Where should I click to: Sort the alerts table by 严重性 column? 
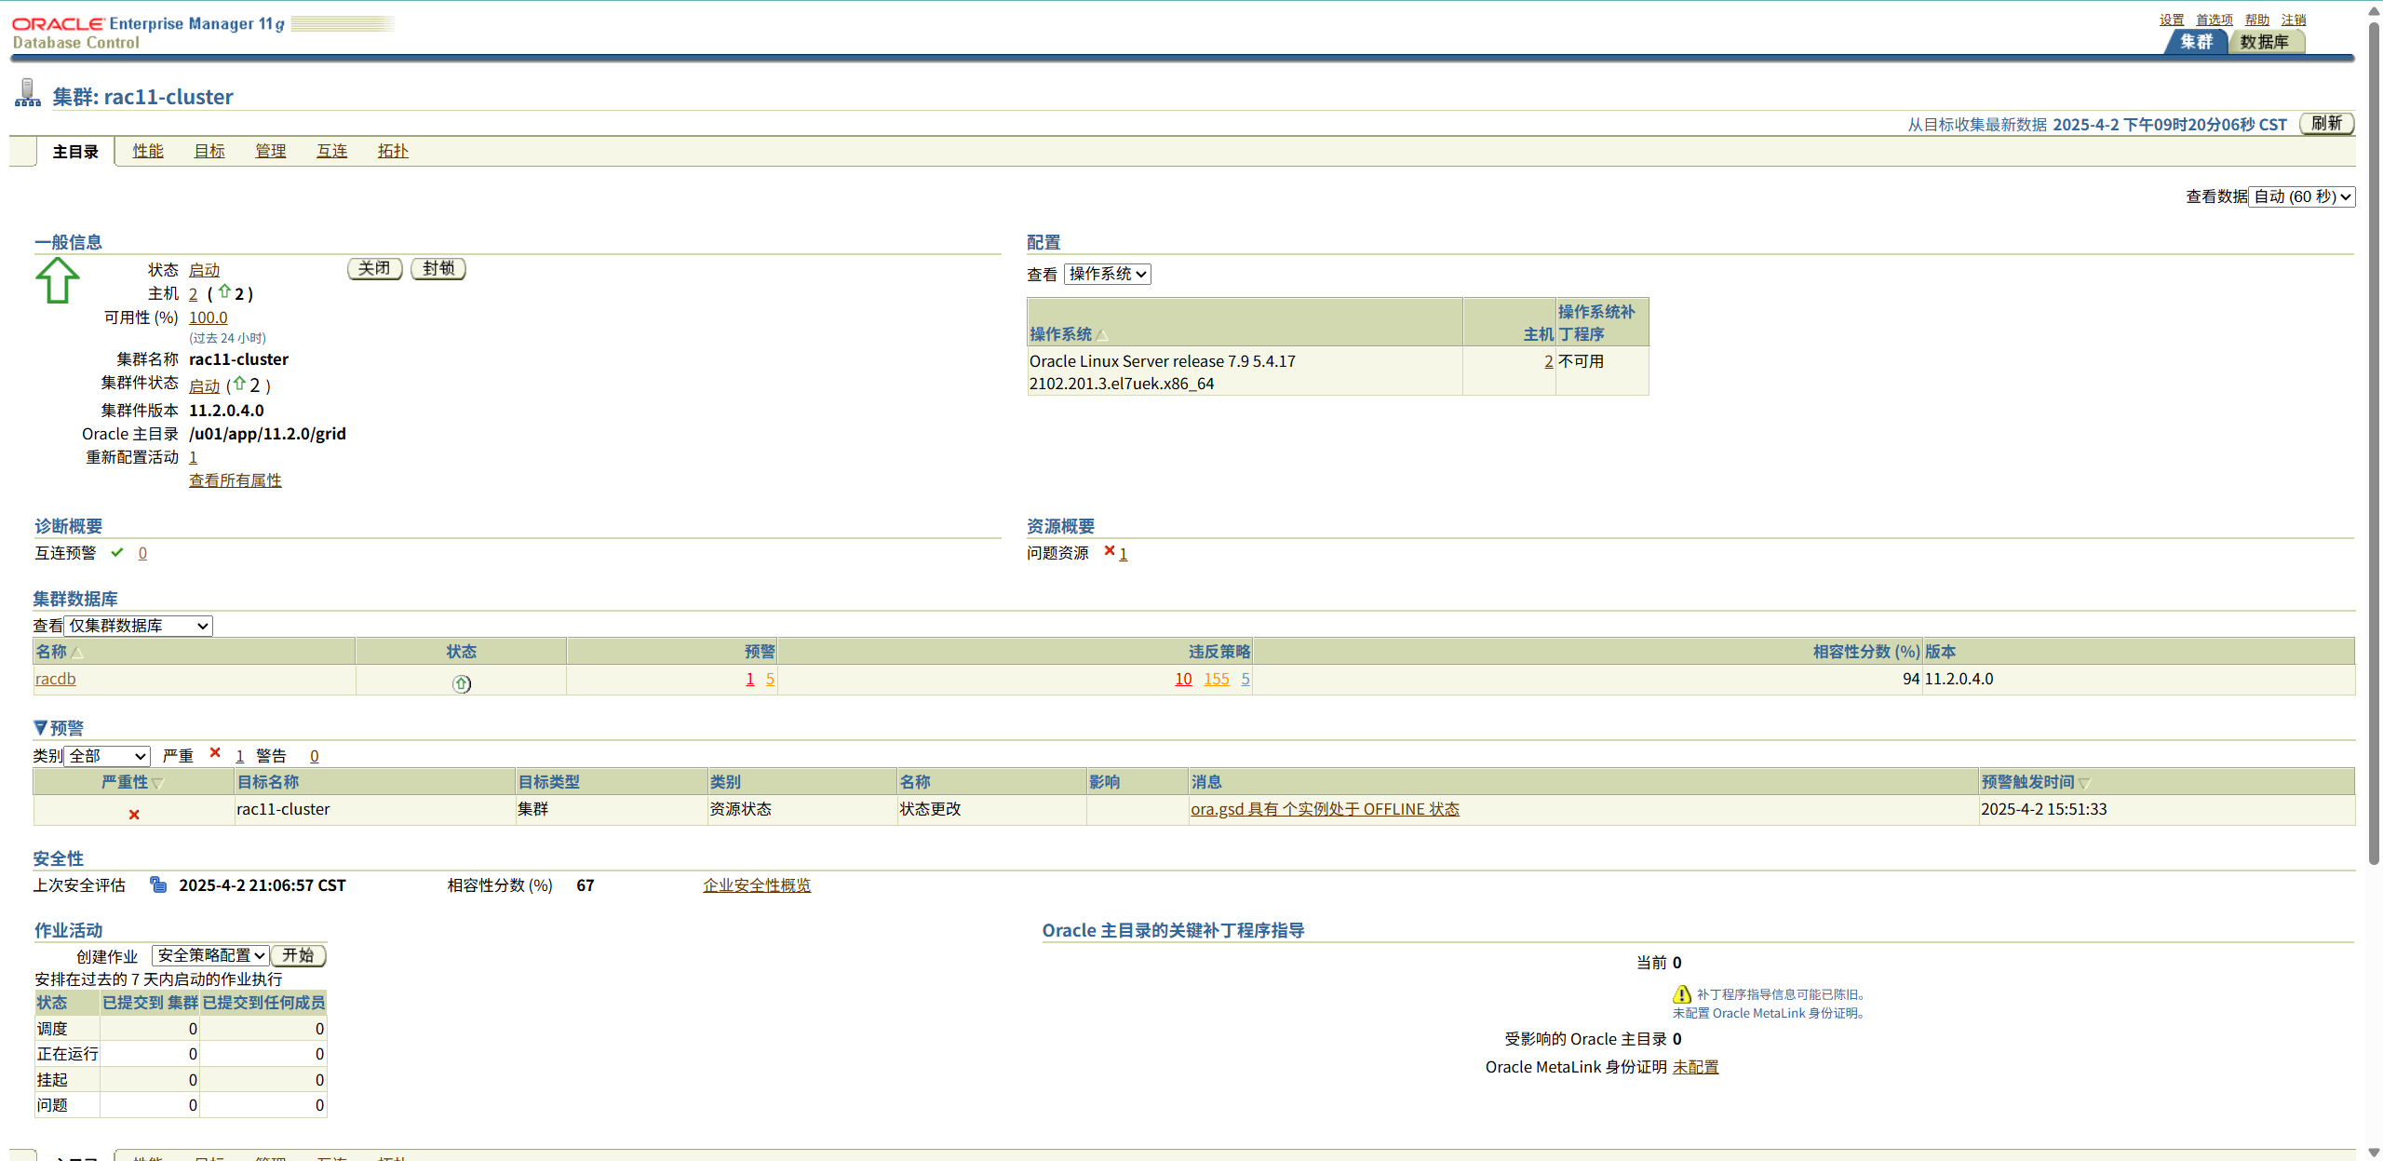125,782
